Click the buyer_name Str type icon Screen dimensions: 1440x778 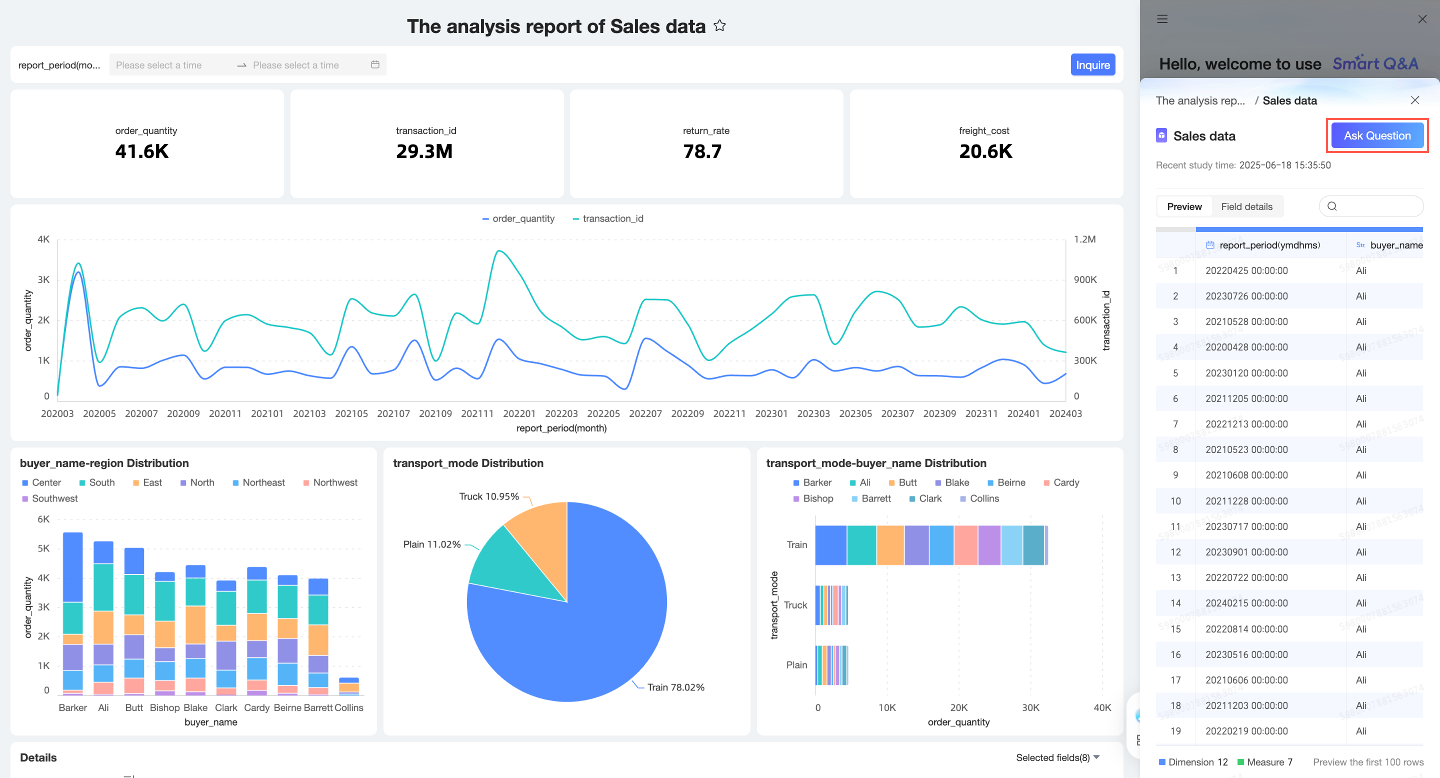[1360, 245]
